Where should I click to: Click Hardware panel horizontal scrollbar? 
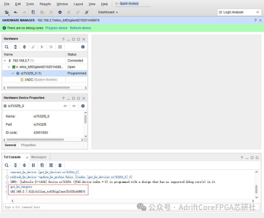[38, 88]
